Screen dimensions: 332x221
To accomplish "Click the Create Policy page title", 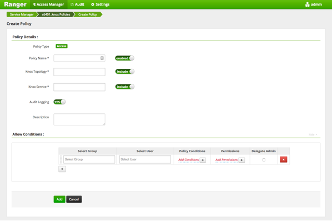I will [x=19, y=24].
